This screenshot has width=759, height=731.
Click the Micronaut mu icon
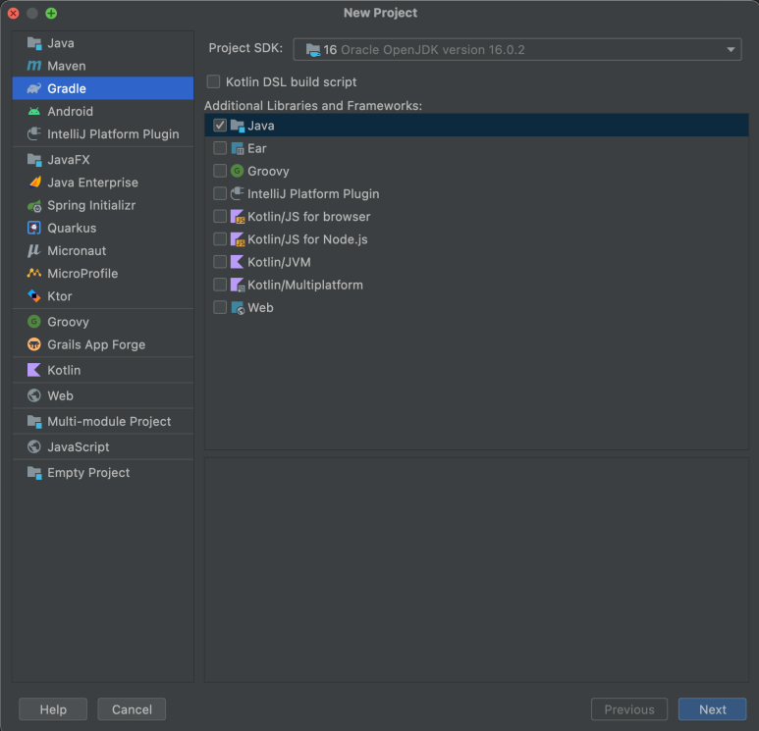point(34,250)
